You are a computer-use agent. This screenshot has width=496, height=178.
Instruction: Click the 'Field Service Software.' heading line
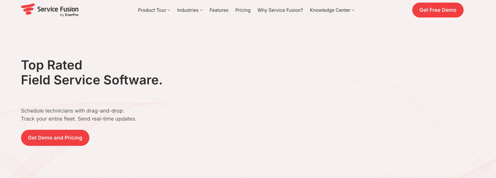pyautogui.click(x=92, y=80)
